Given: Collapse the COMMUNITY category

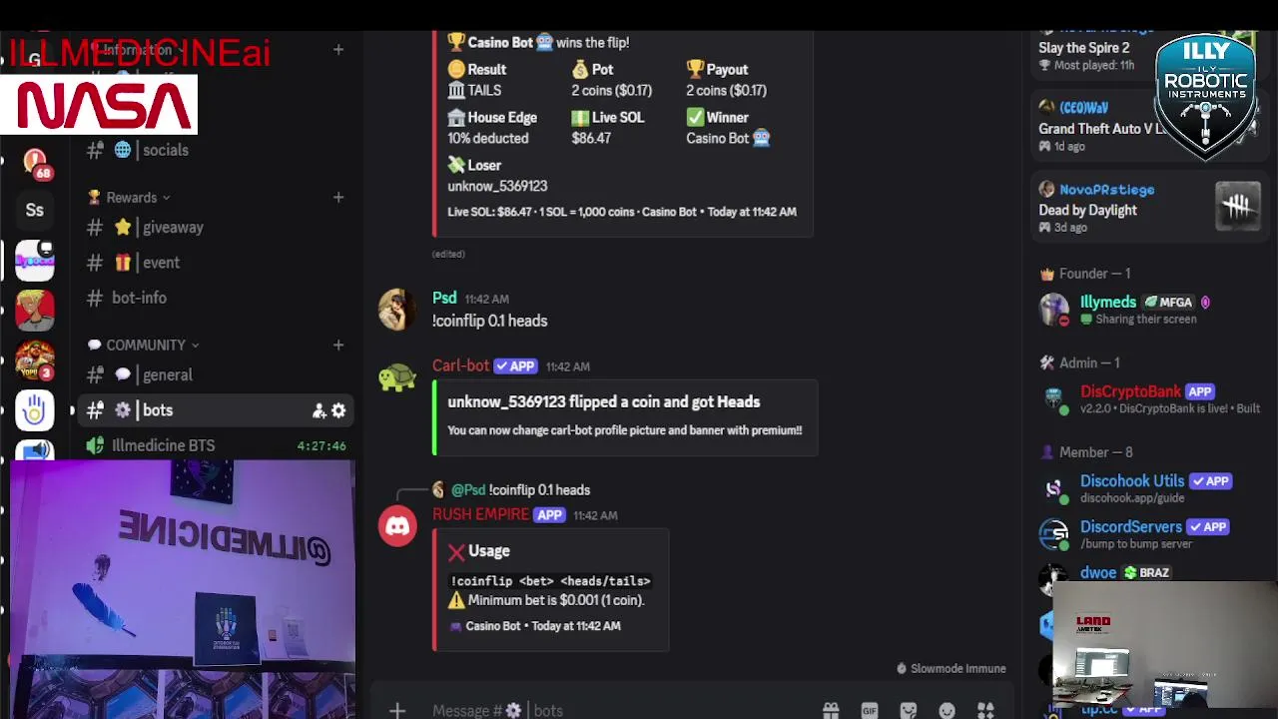Looking at the screenshot, I should [144, 345].
